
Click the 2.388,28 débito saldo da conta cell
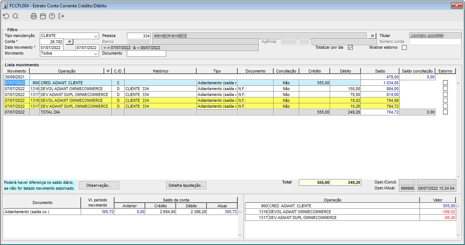[191, 212]
